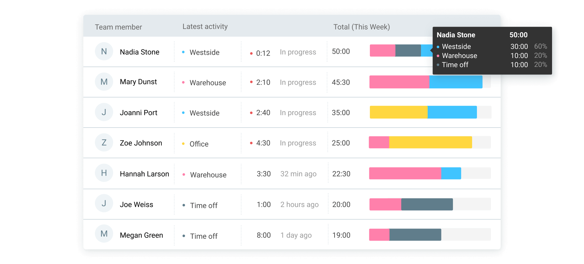Select Megan Green's M avatar

[x=104, y=234]
